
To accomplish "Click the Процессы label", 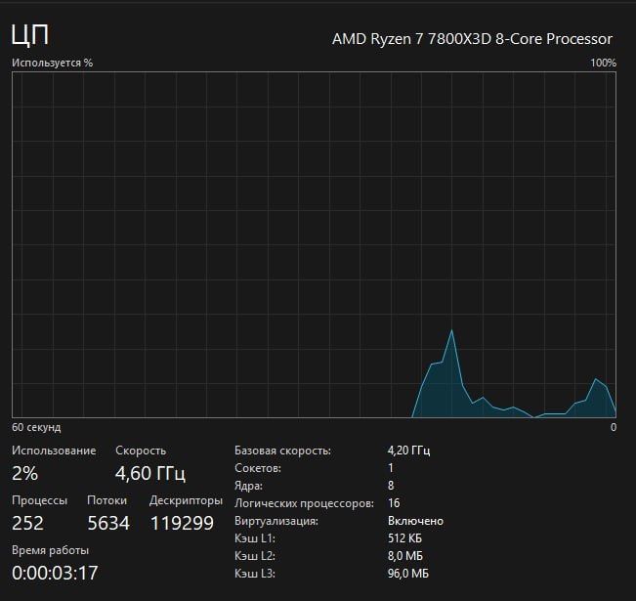I will coord(40,500).
